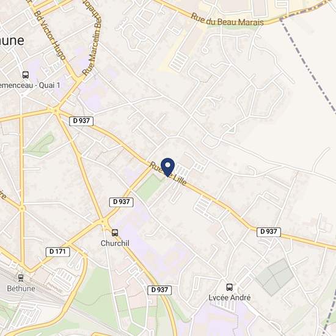Click the Béthune train station icon
The image size is (336, 336).
(21, 278)
